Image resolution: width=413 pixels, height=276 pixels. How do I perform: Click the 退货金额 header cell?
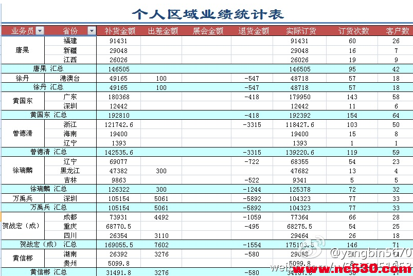coord(254,31)
